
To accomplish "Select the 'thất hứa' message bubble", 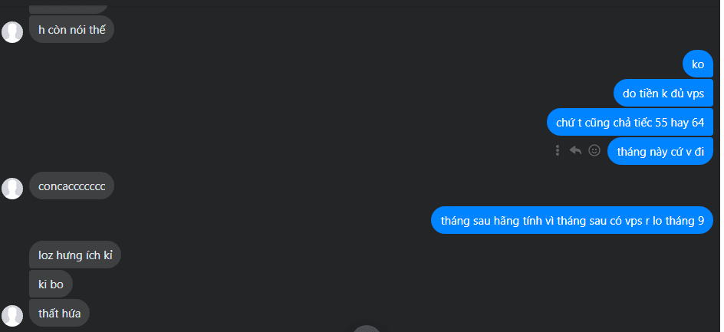I will (59, 313).
